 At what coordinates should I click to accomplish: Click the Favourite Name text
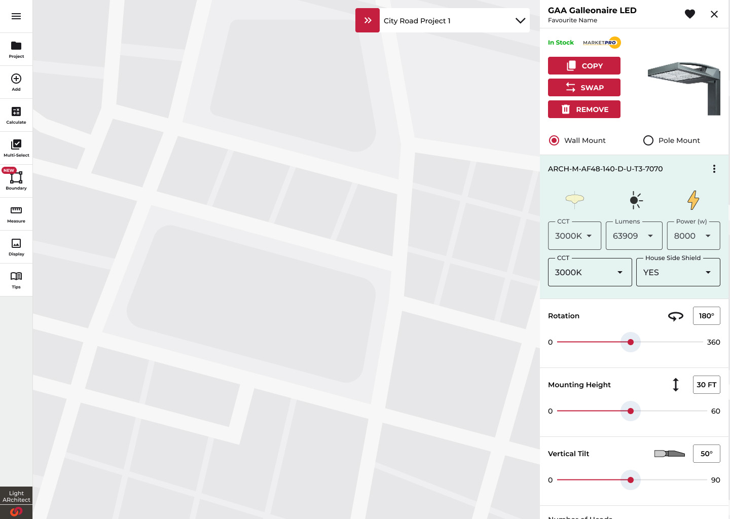(572, 20)
